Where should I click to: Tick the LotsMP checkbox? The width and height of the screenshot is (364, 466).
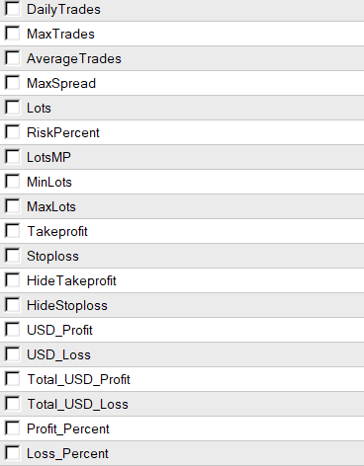(x=13, y=157)
